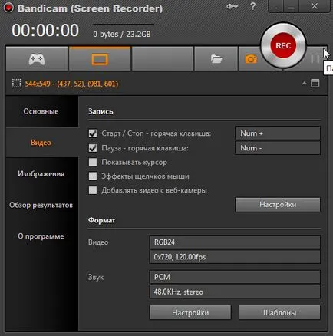Click the Видео format label
This screenshot has height=336, width=333.
tap(98, 242)
